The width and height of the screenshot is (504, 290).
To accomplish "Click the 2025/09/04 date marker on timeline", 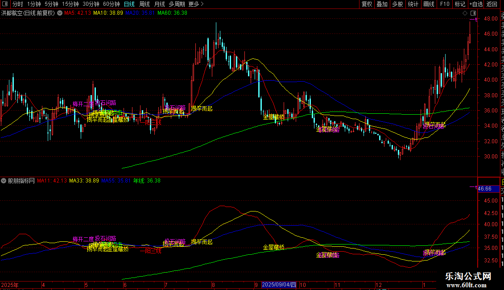I will 279,285.
